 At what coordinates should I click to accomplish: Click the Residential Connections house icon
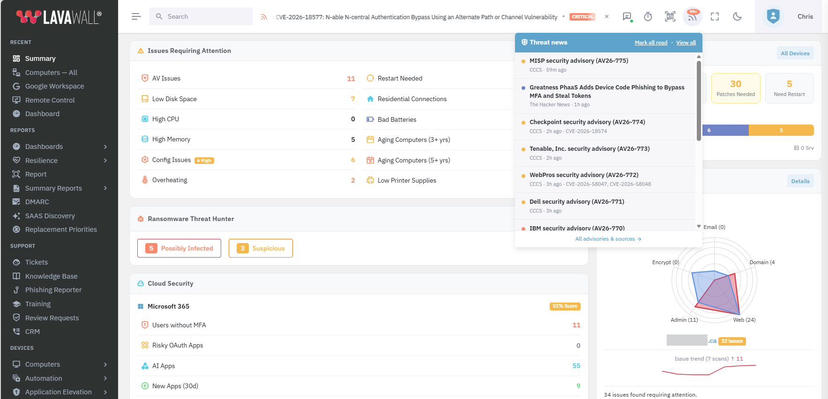(370, 99)
